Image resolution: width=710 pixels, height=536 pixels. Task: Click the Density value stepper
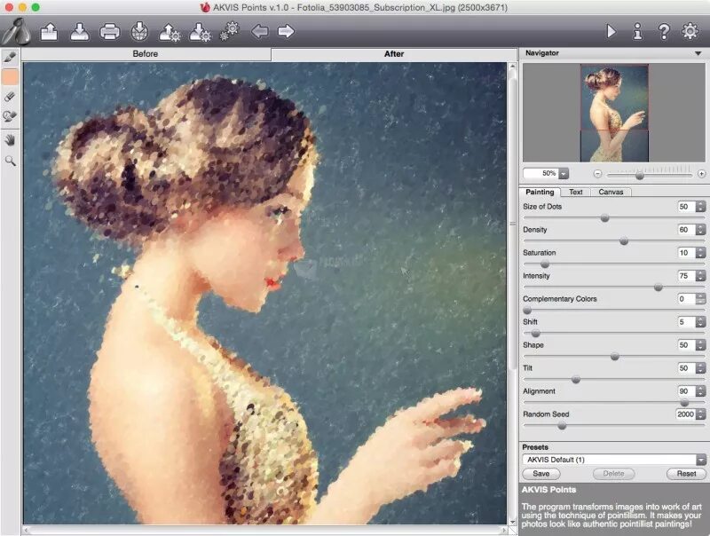tap(700, 230)
